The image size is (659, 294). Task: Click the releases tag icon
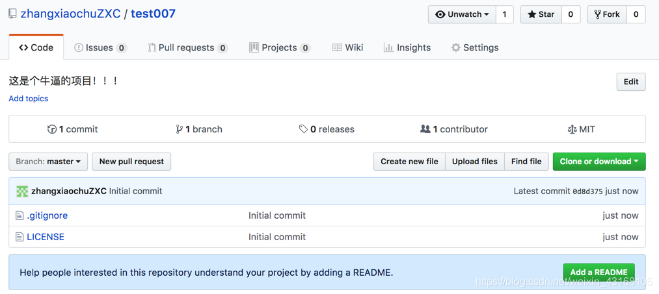pos(303,129)
